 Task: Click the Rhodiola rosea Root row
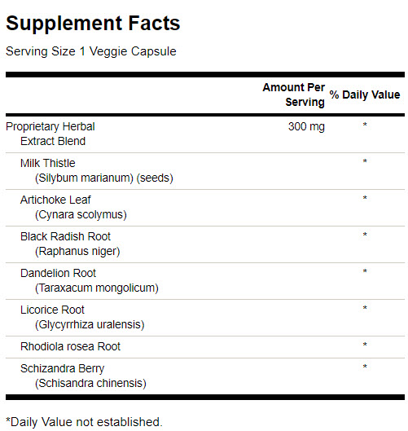tap(205, 347)
